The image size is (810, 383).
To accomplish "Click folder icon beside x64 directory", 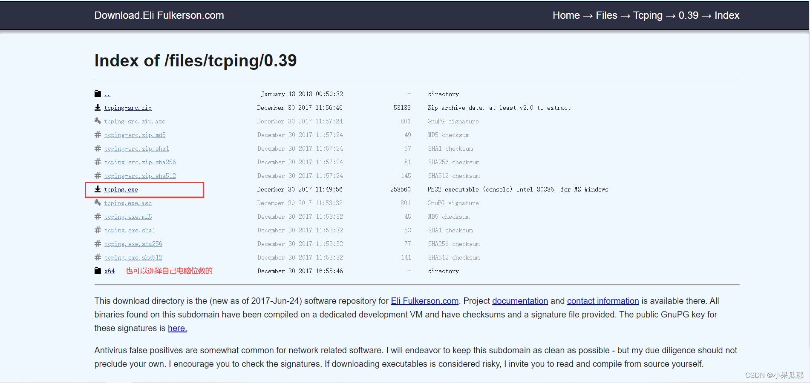I will click(98, 271).
